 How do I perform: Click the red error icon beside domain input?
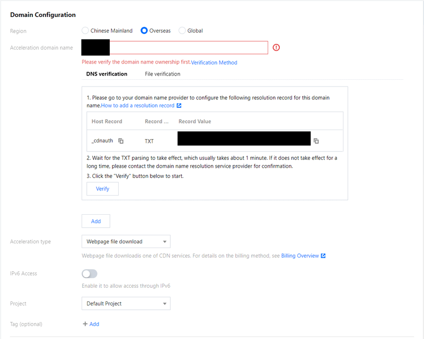click(276, 48)
